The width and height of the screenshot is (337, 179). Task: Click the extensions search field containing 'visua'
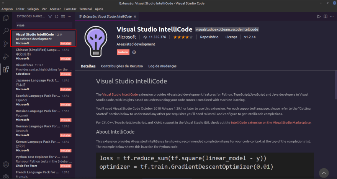pos(44,25)
